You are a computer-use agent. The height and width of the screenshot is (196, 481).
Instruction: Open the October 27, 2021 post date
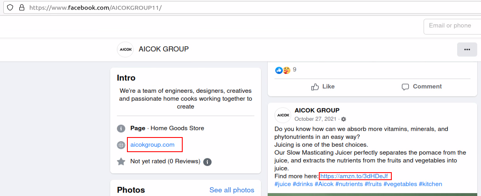point(316,119)
